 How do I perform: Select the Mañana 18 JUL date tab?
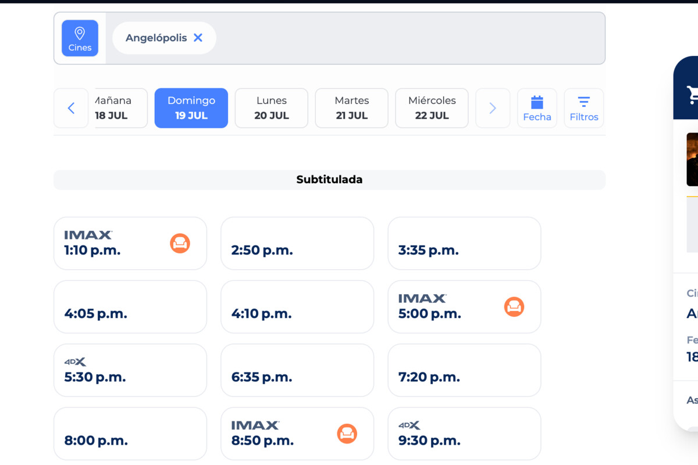point(121,108)
